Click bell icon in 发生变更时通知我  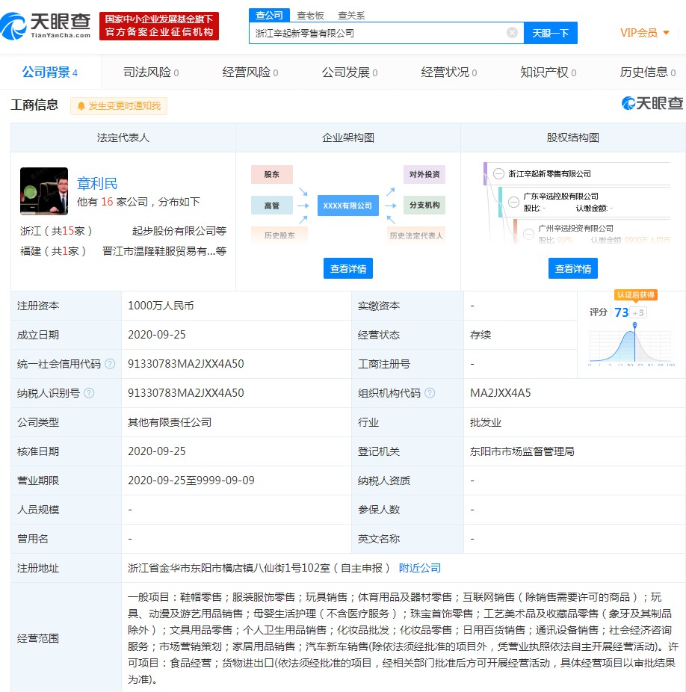pyautogui.click(x=81, y=106)
